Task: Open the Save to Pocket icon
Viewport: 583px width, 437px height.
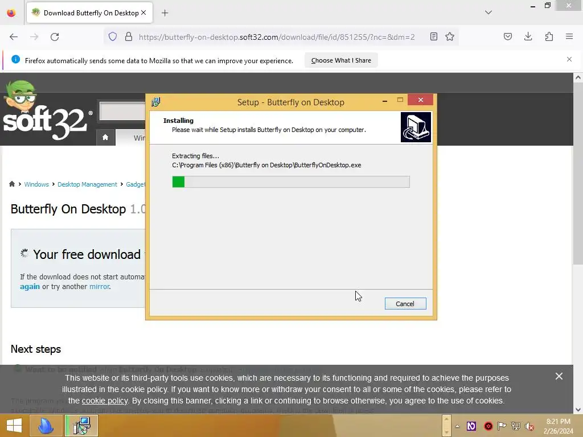Action: (508, 36)
